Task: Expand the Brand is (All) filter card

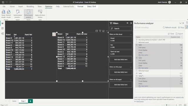Action: (x=121, y=39)
